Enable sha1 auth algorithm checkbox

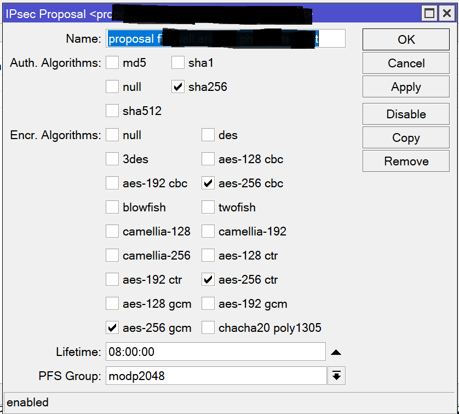pyautogui.click(x=177, y=62)
